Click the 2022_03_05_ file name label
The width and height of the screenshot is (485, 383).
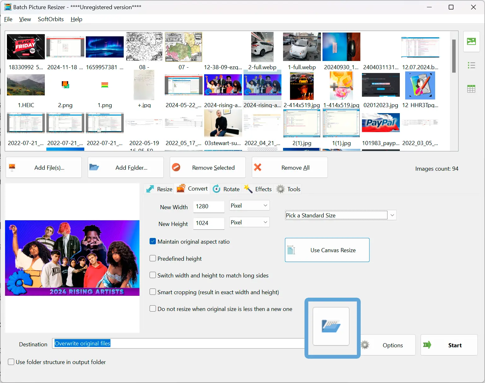coord(420,143)
